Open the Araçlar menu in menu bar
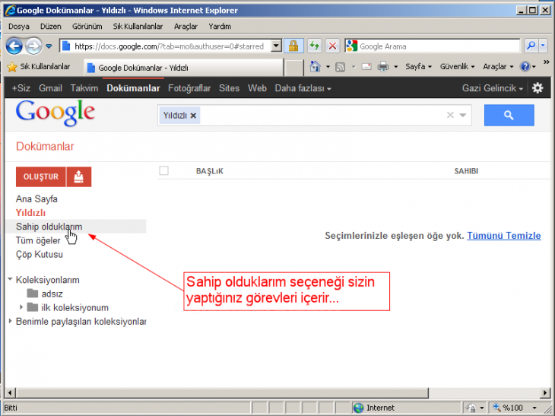555x416 pixels. [186, 26]
